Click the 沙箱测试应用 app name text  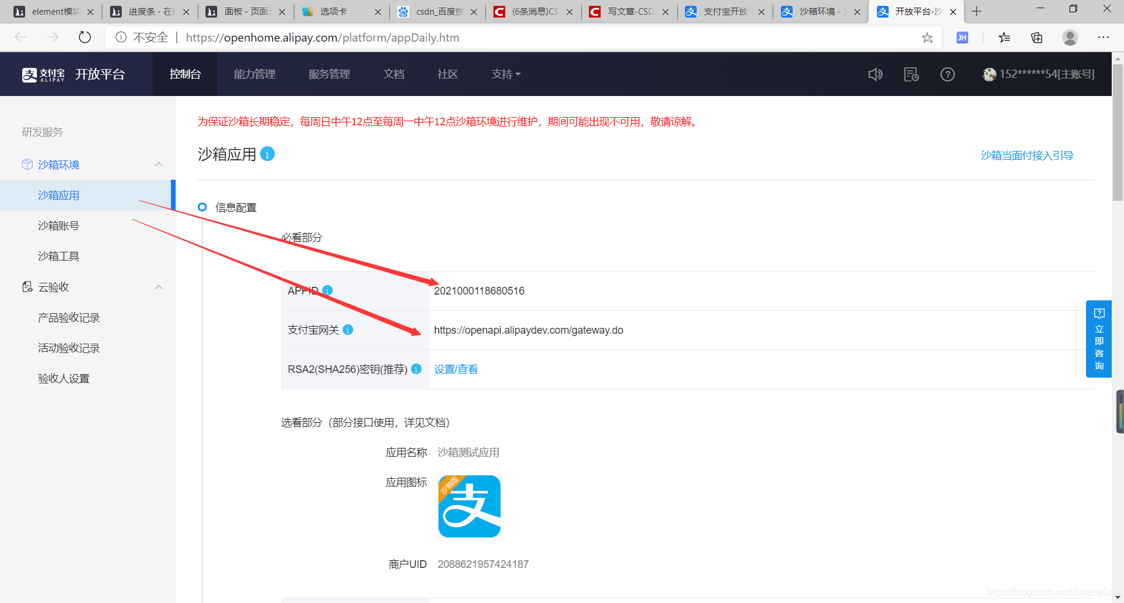click(468, 452)
